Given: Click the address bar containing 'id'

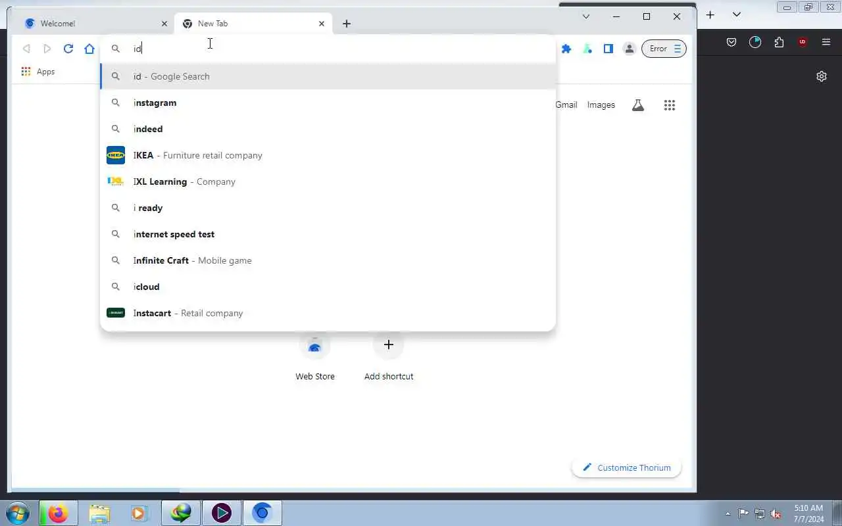Looking at the screenshot, I should click(329, 49).
